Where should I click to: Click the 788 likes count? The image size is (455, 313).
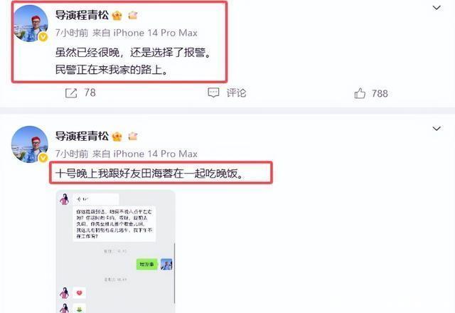point(380,93)
